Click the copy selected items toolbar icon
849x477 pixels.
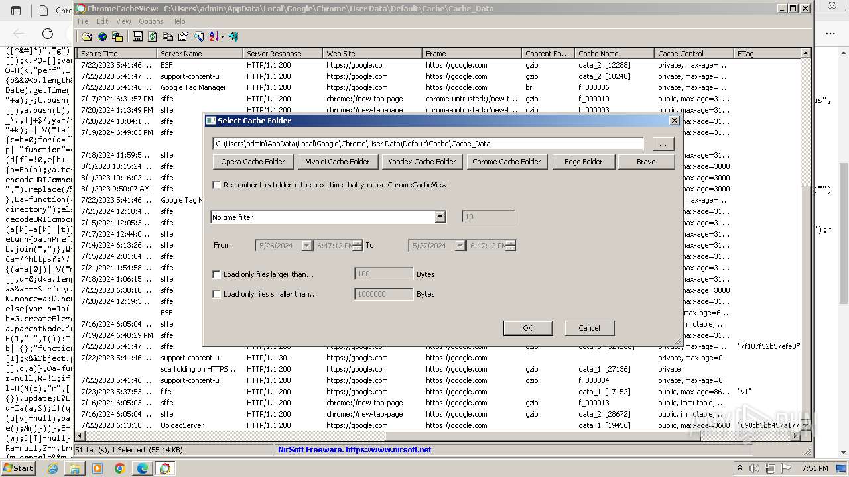(168, 37)
